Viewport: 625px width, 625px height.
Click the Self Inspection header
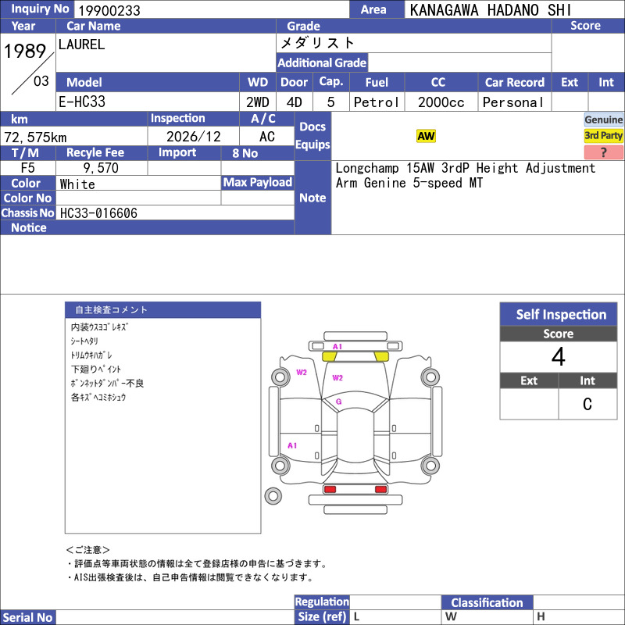pyautogui.click(x=559, y=314)
